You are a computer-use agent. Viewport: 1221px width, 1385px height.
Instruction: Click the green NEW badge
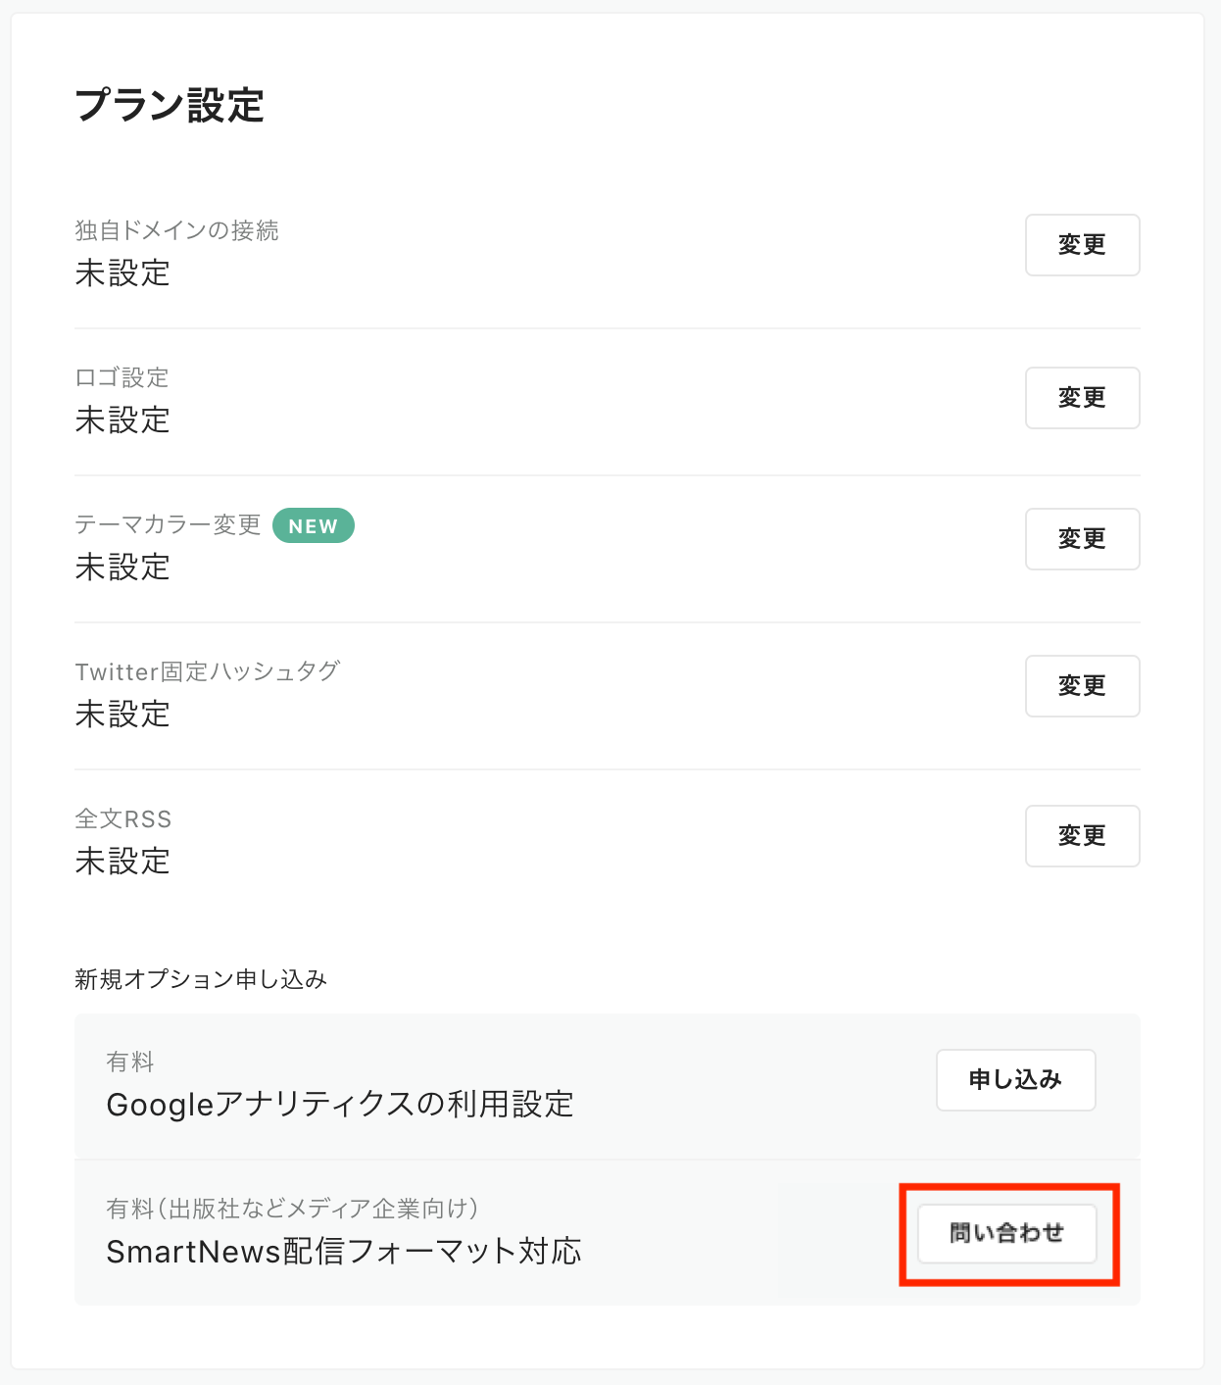pyautogui.click(x=314, y=526)
